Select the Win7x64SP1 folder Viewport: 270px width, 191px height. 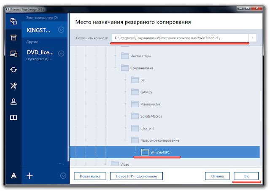pos(160,152)
